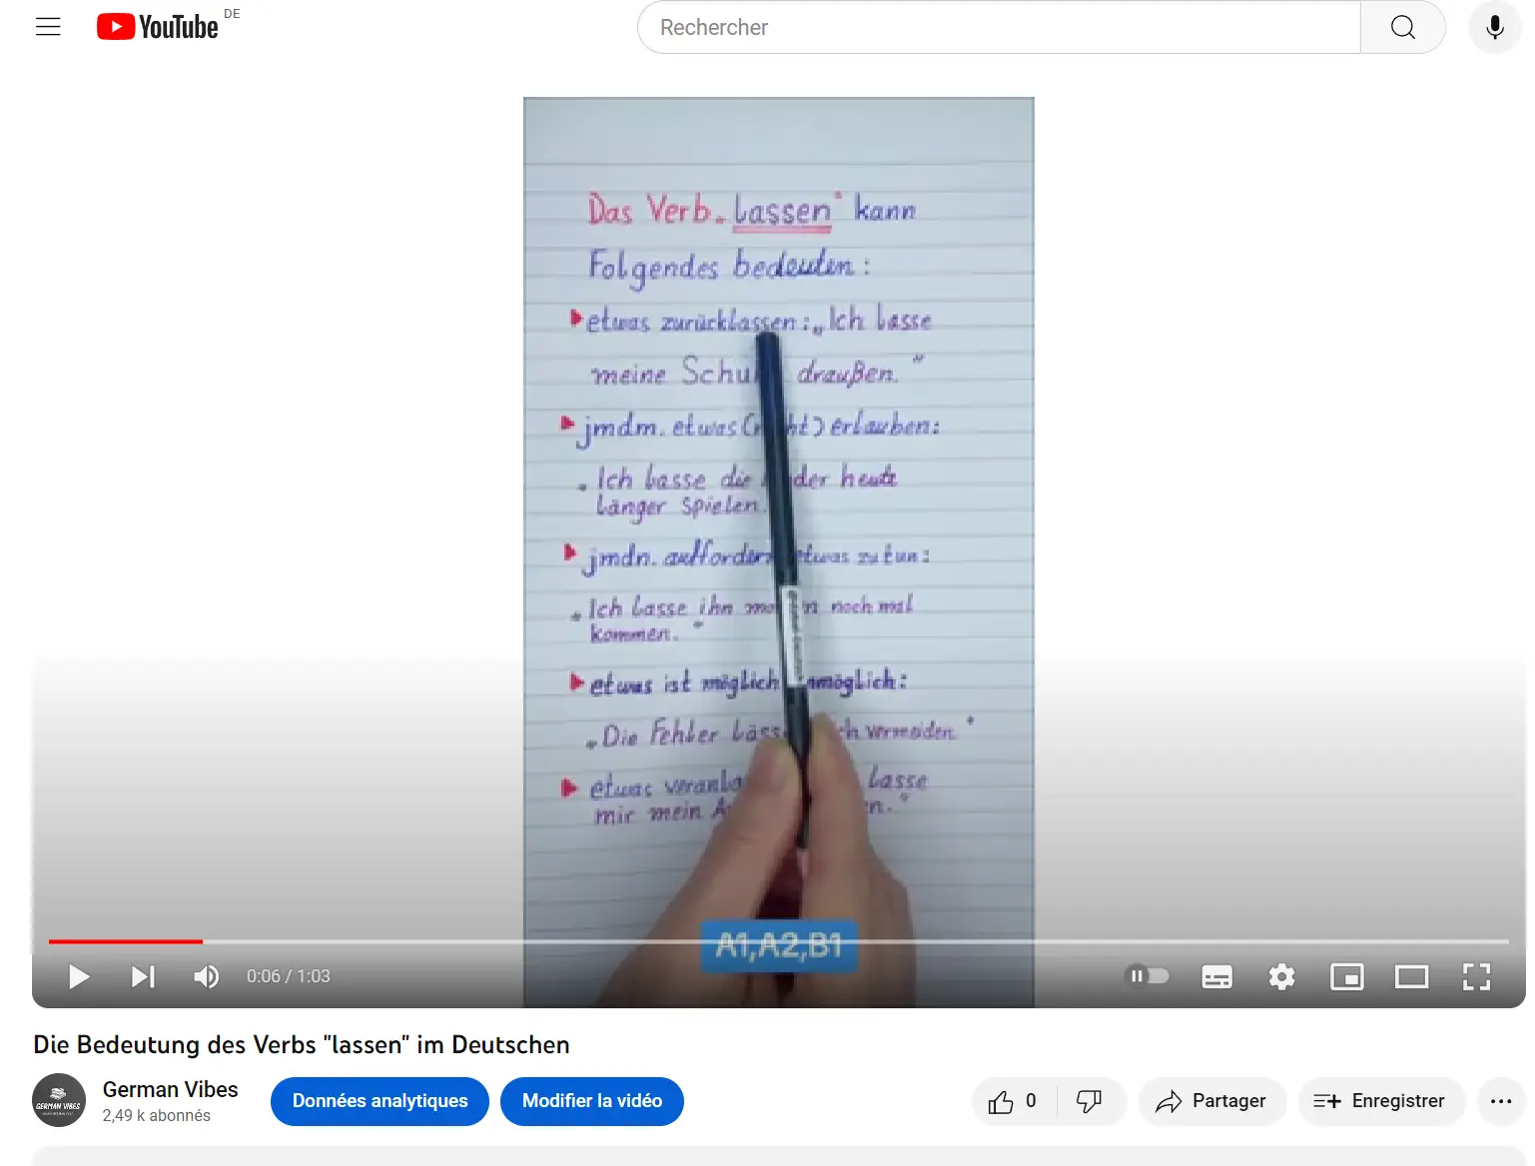
Task: Share the video with Partager
Action: coord(1211,1101)
